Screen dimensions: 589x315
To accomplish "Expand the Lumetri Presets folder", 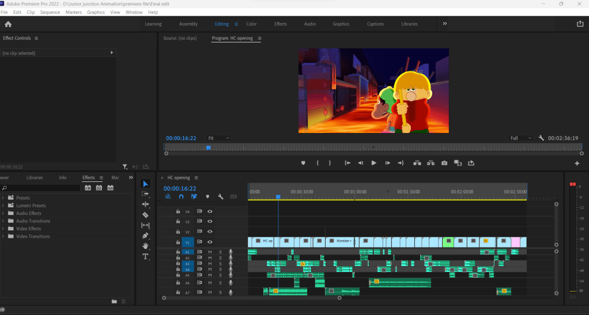I will pos(3,206).
